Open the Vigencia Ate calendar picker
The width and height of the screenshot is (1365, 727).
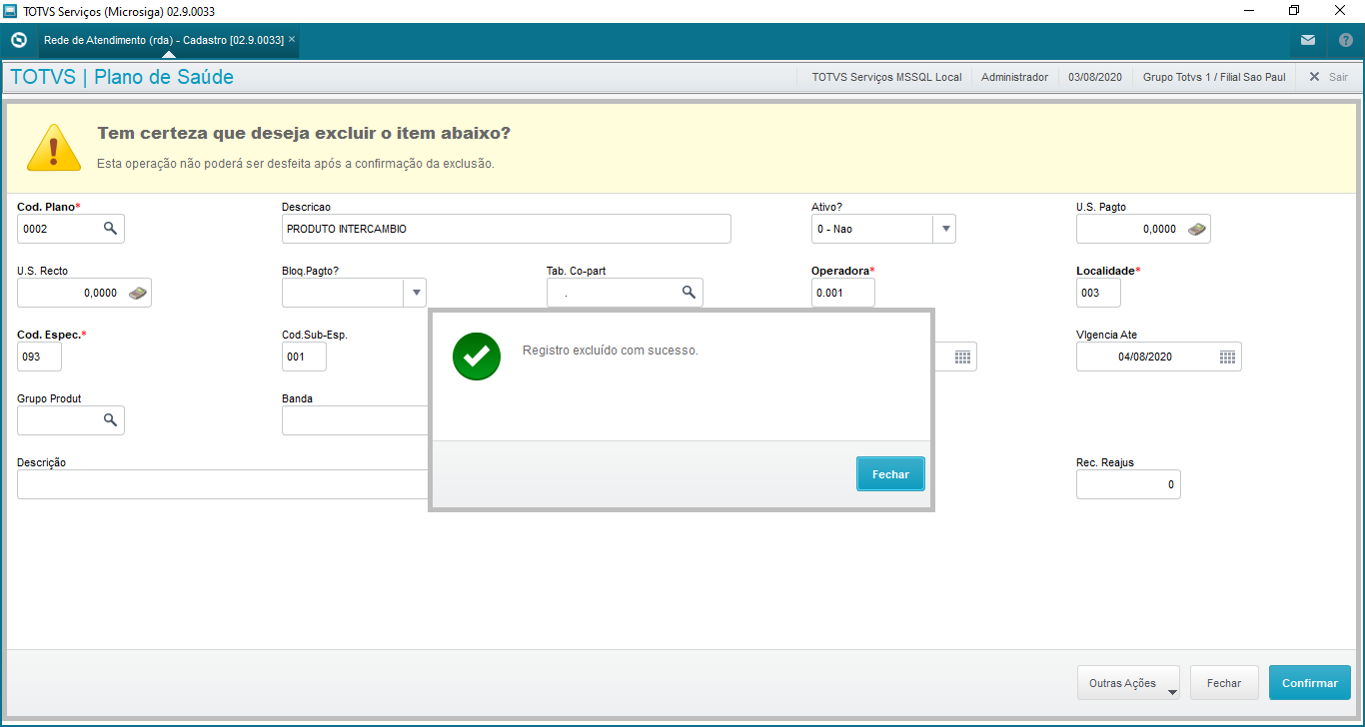(x=1228, y=357)
